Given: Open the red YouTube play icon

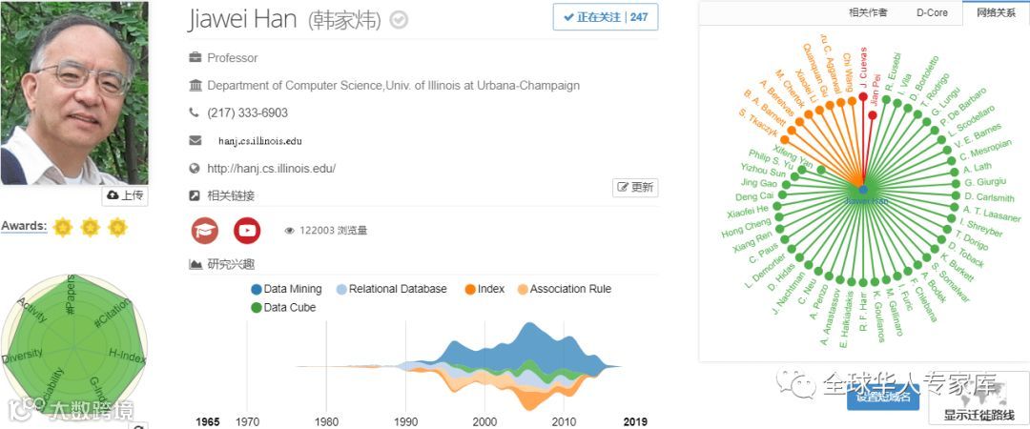Looking at the screenshot, I should click(247, 230).
